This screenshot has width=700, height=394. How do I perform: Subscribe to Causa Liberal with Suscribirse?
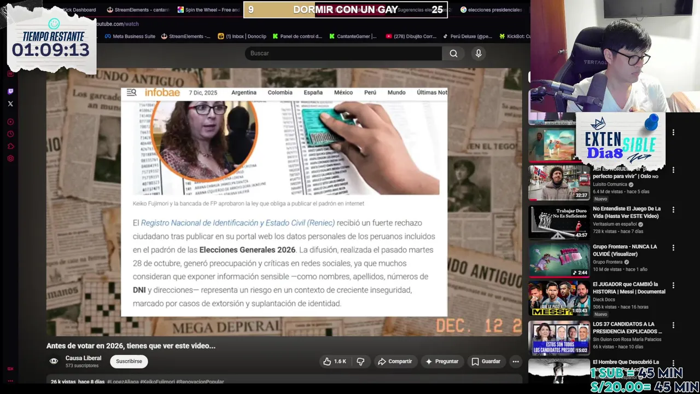pos(129,361)
